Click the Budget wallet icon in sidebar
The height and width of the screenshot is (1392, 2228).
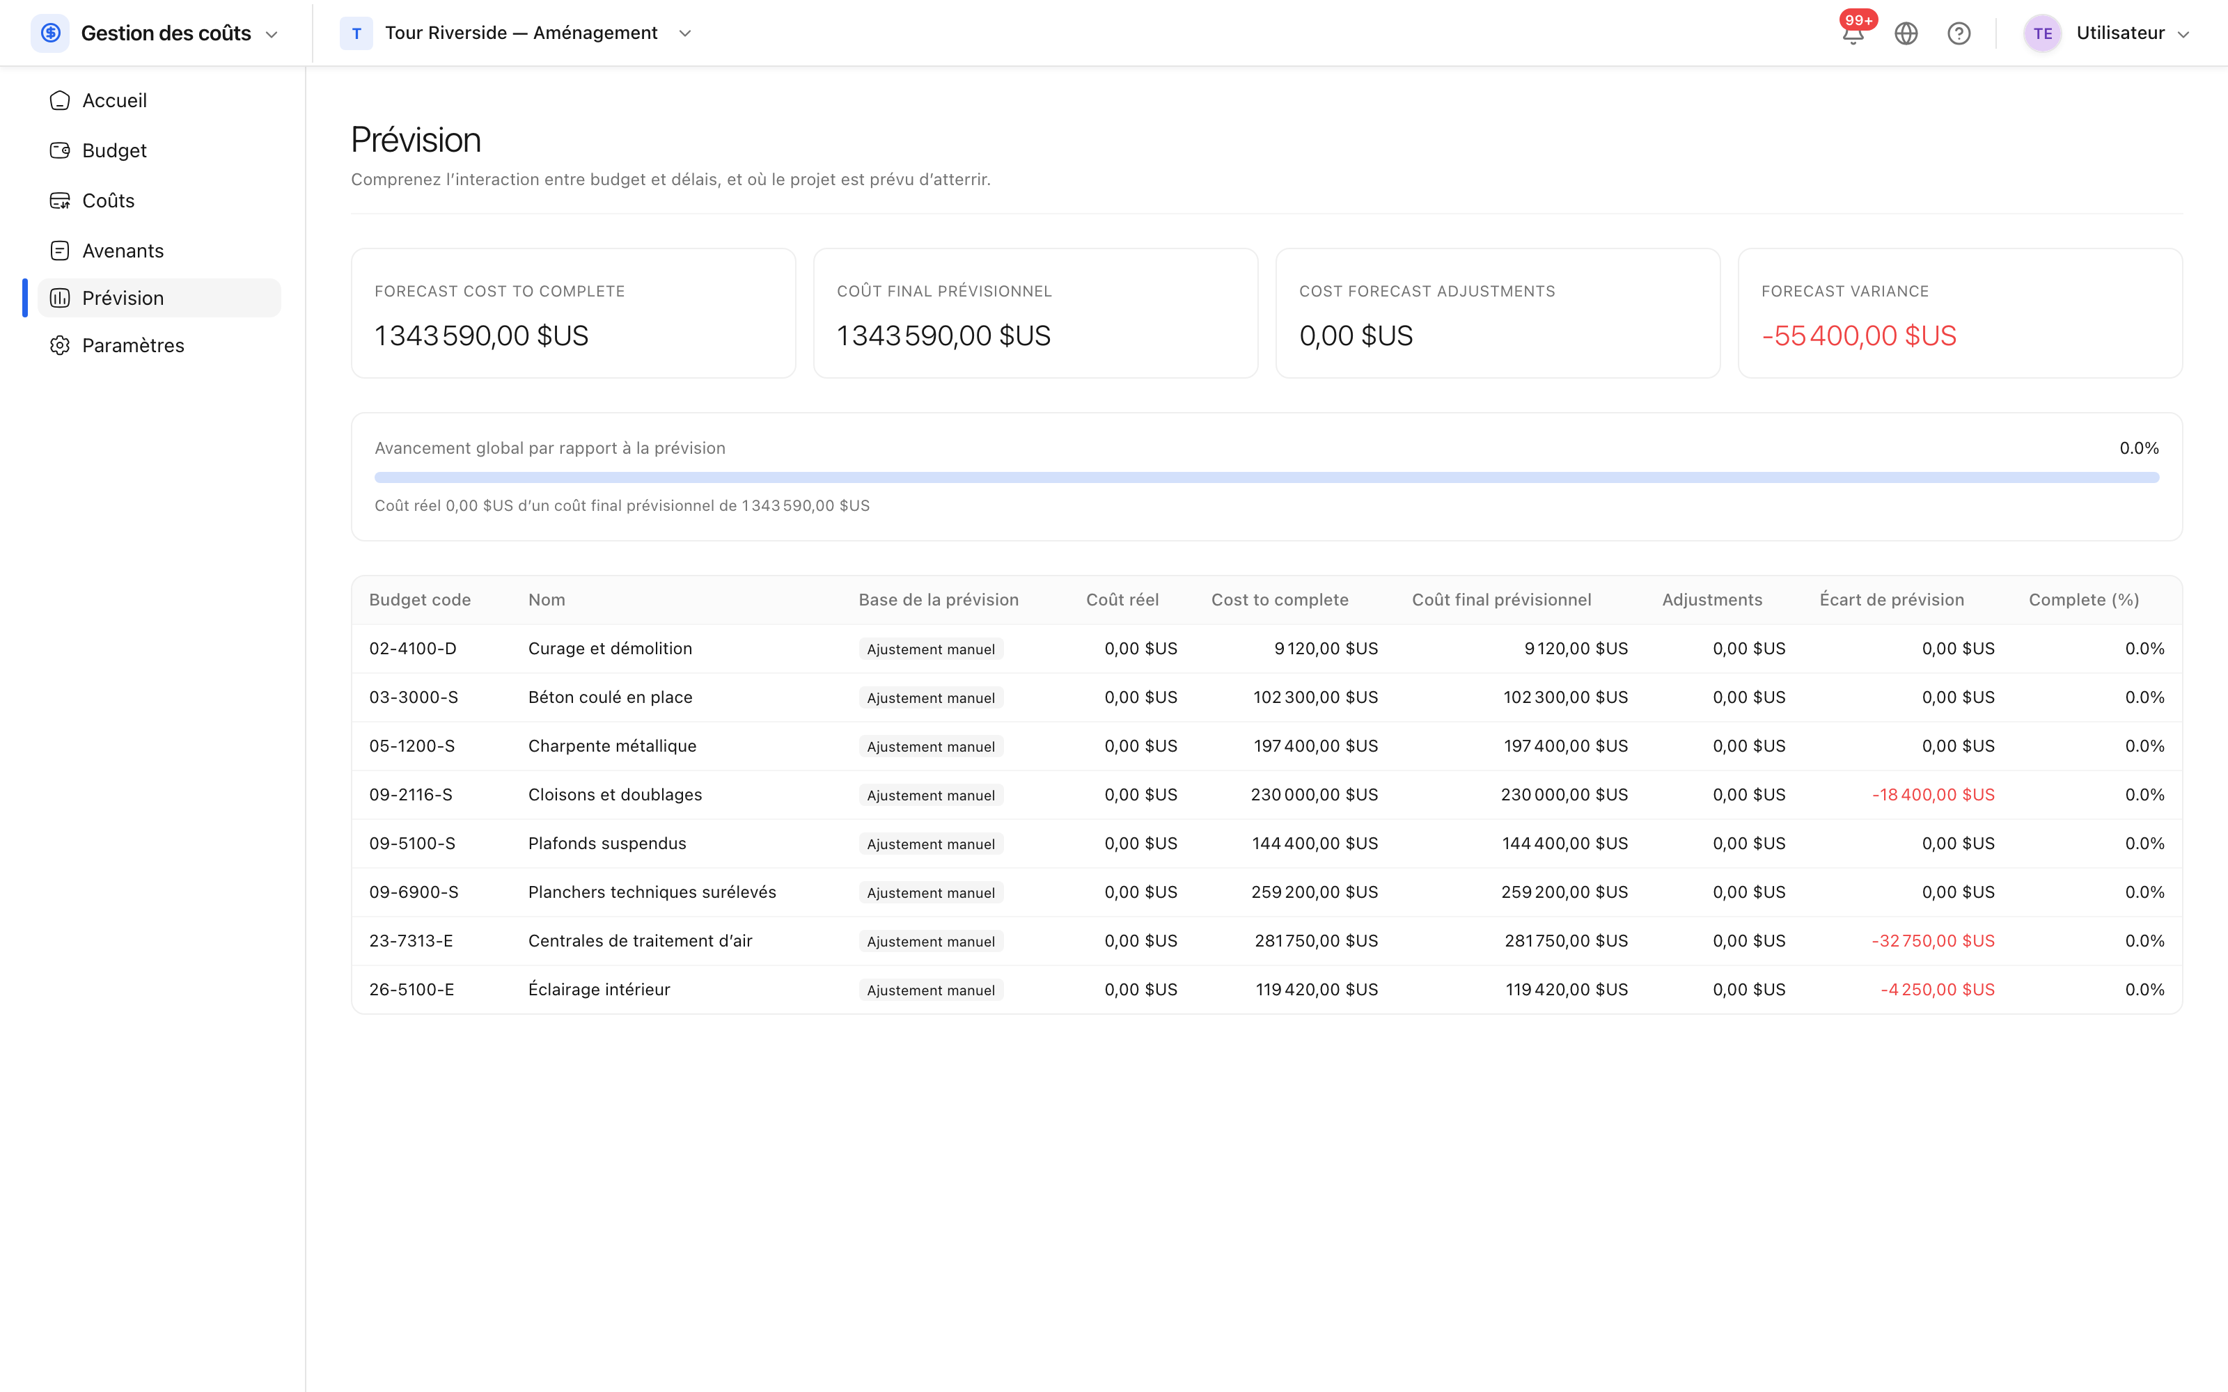60,150
